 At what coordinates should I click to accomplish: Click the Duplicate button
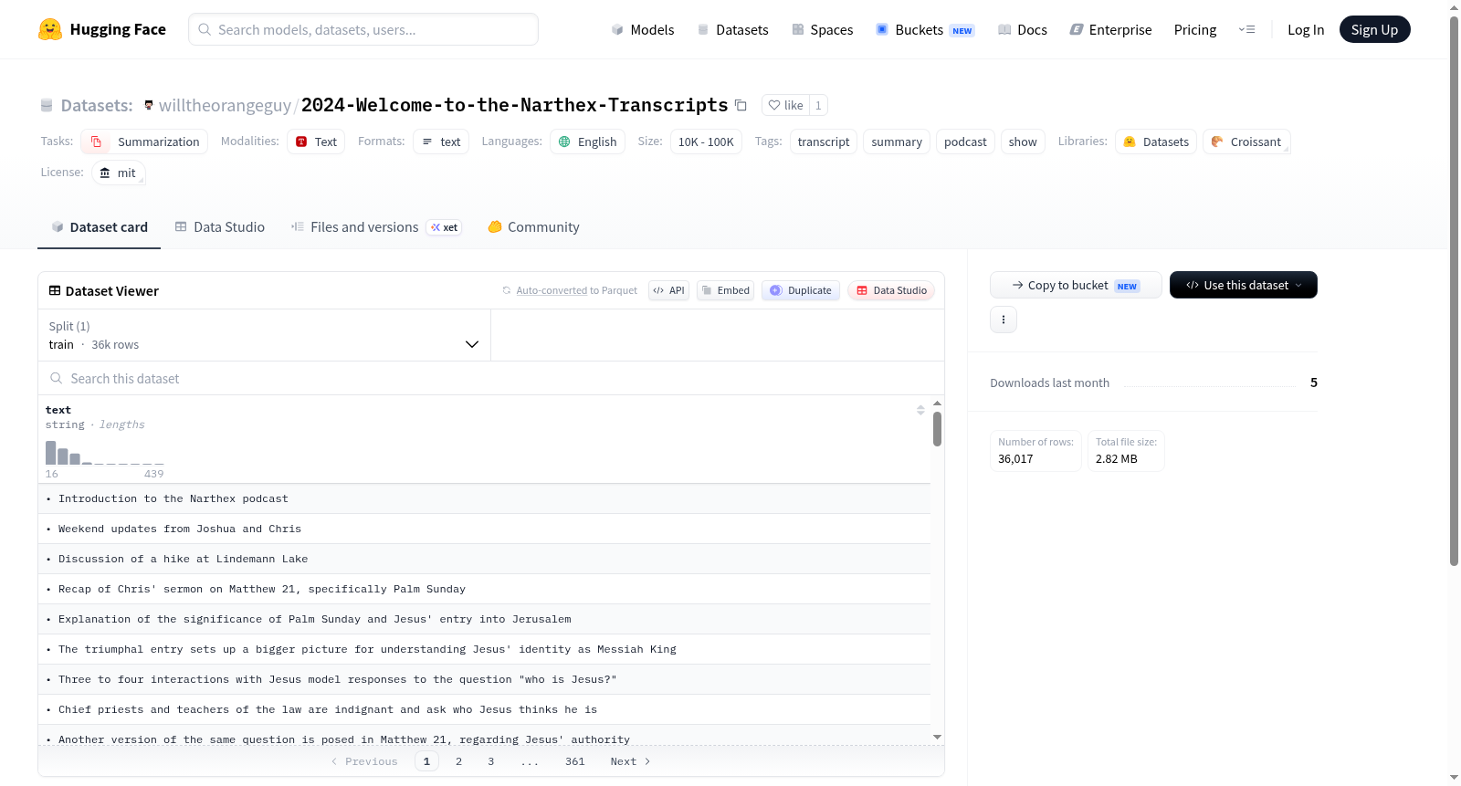tap(801, 290)
